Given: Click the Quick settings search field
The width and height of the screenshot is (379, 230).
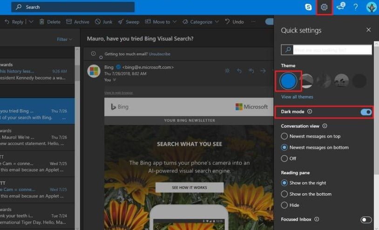Looking at the screenshot, I should [332, 50].
